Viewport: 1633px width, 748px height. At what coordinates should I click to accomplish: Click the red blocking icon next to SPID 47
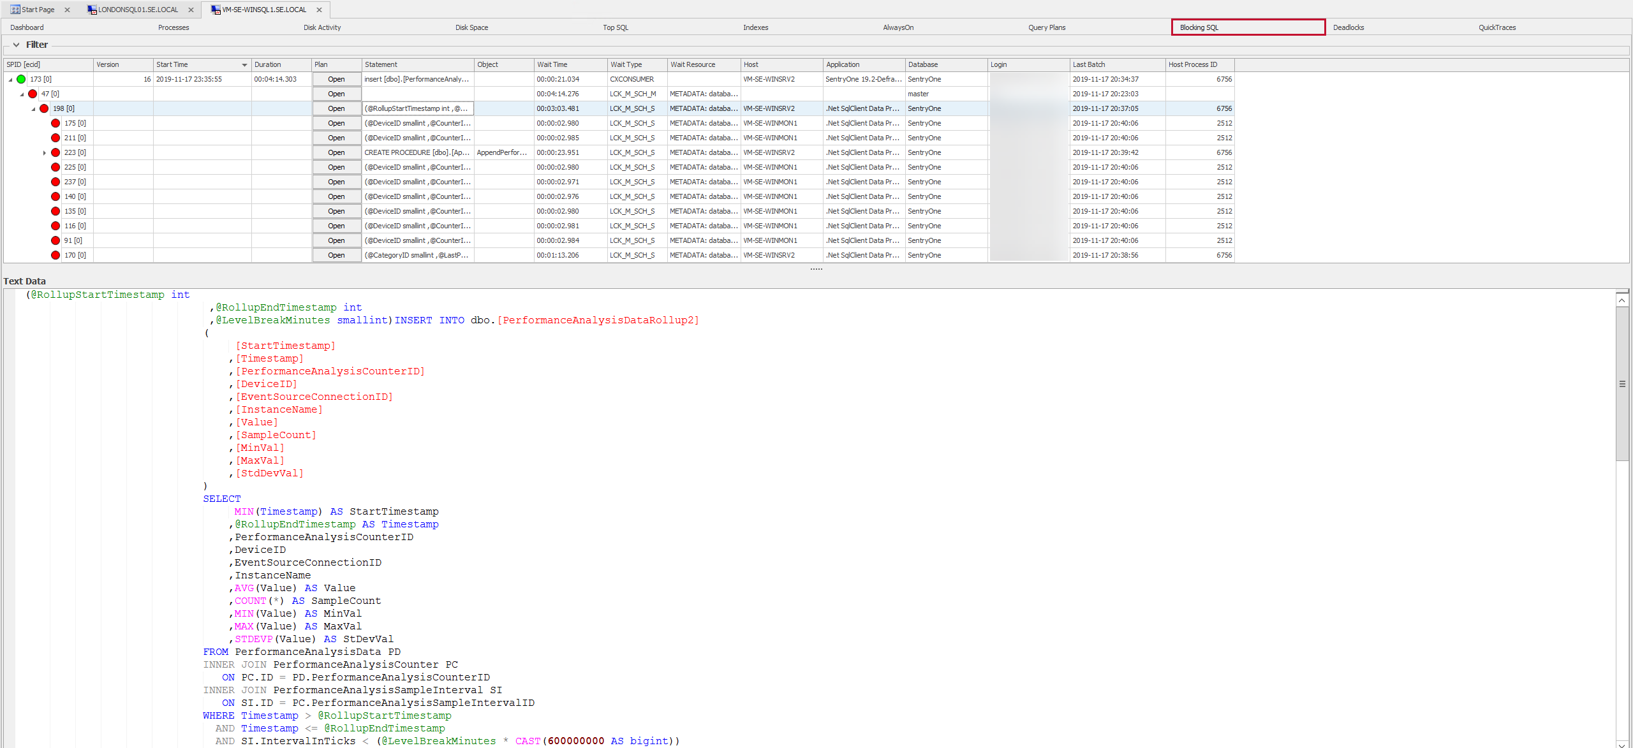[33, 93]
